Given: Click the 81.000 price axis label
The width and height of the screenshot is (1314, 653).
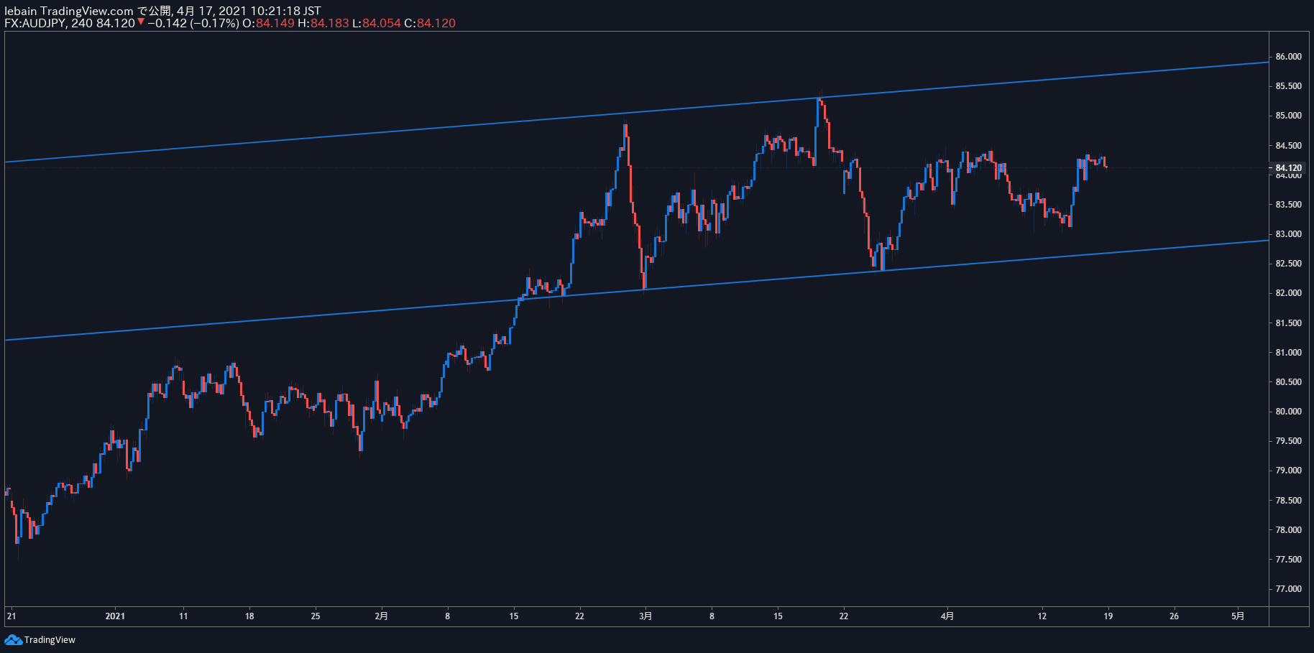Looking at the screenshot, I should [x=1288, y=353].
